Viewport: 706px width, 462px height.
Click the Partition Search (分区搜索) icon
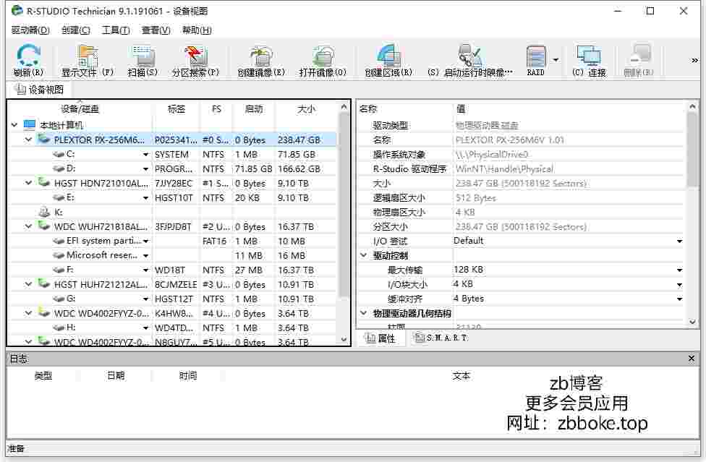pos(195,56)
